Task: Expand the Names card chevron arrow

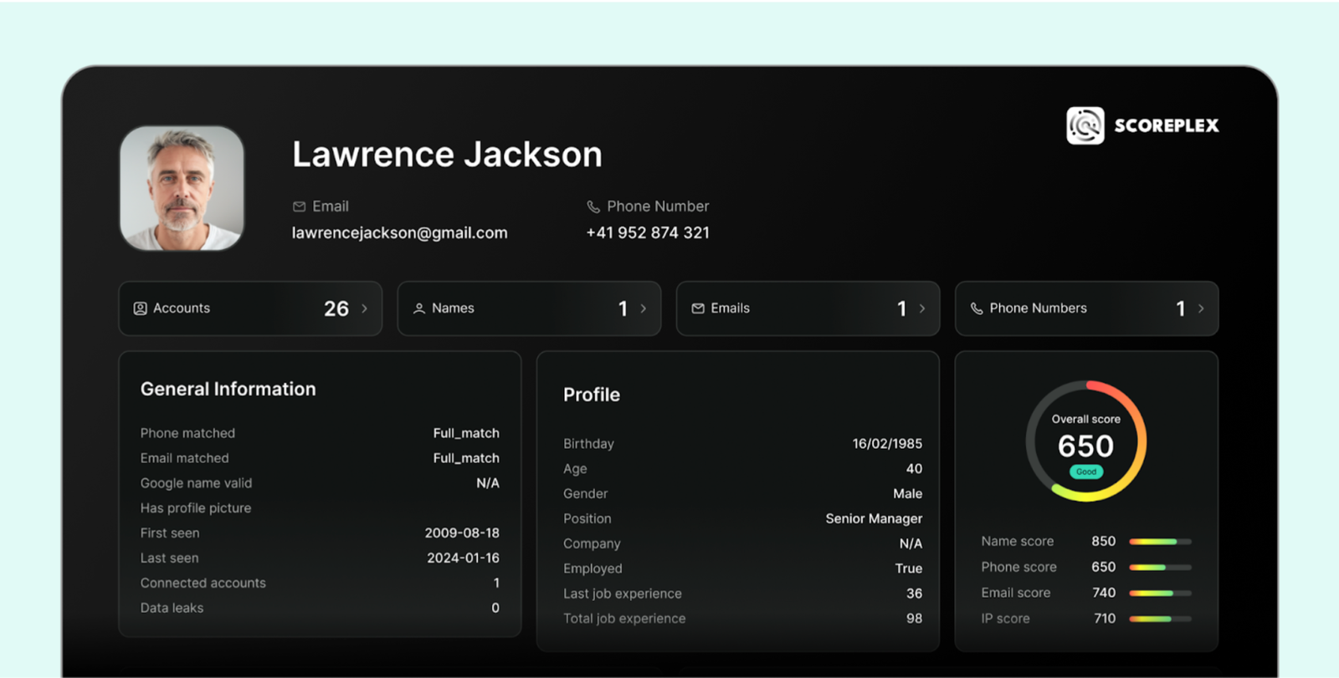Action: point(643,308)
